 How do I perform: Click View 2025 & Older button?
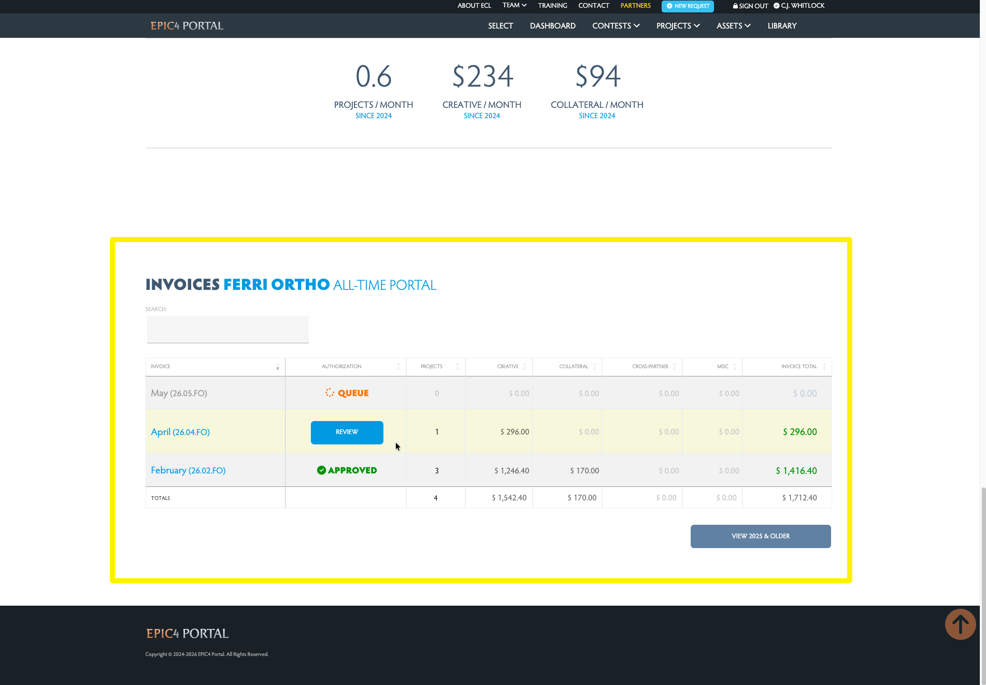[761, 536]
